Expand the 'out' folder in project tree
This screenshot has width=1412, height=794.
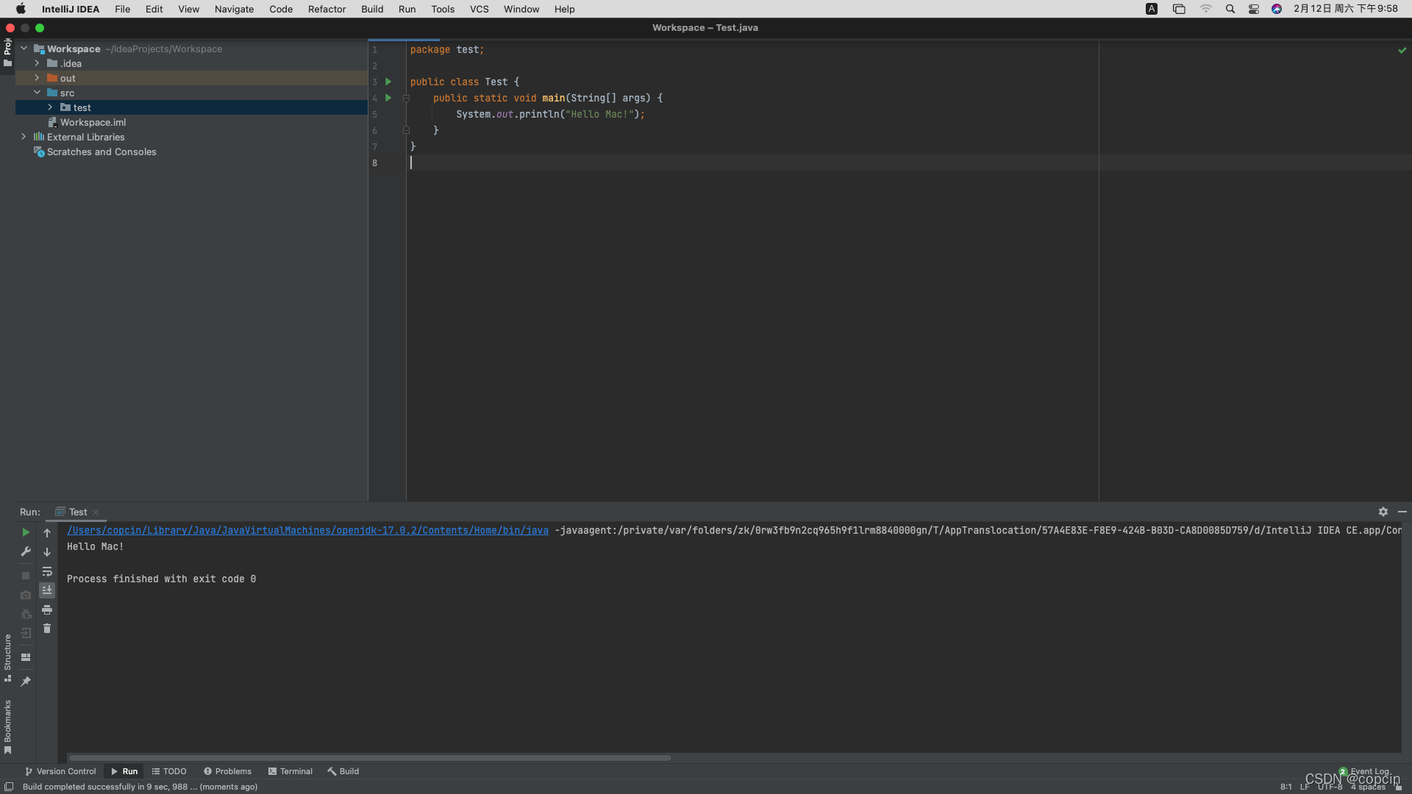36,77
